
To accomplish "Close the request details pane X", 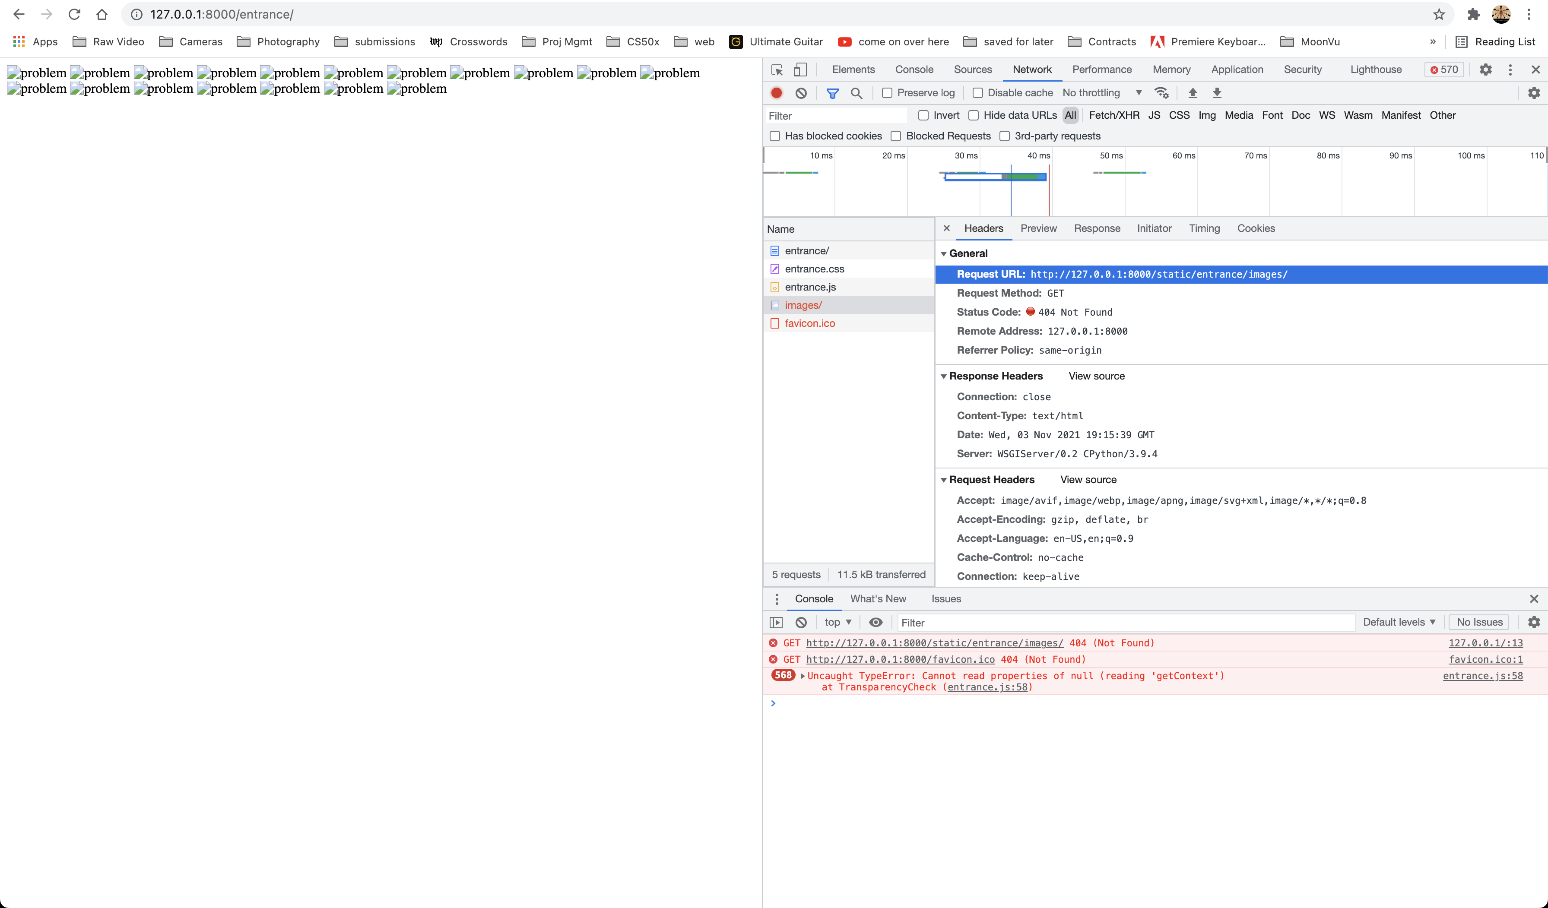I will click(947, 228).
